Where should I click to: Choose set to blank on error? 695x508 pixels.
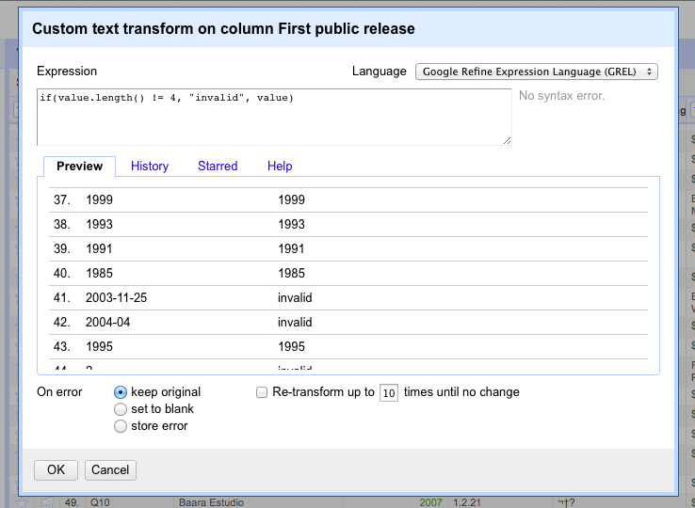(x=121, y=409)
